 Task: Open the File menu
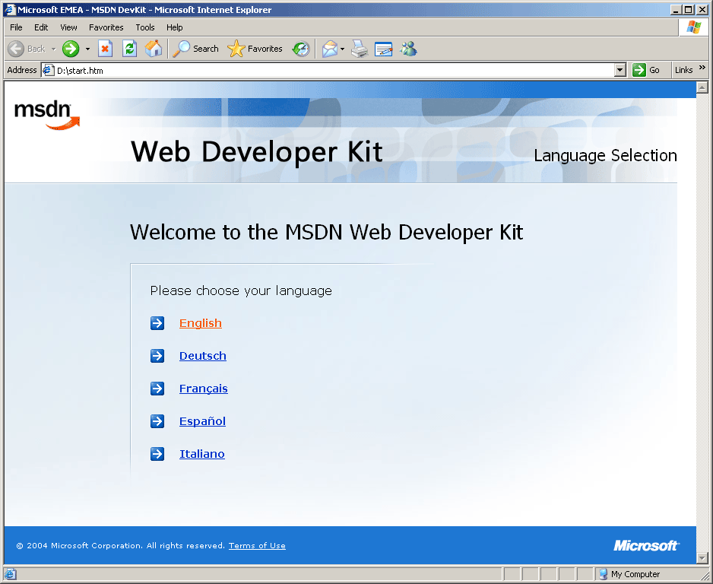[16, 27]
